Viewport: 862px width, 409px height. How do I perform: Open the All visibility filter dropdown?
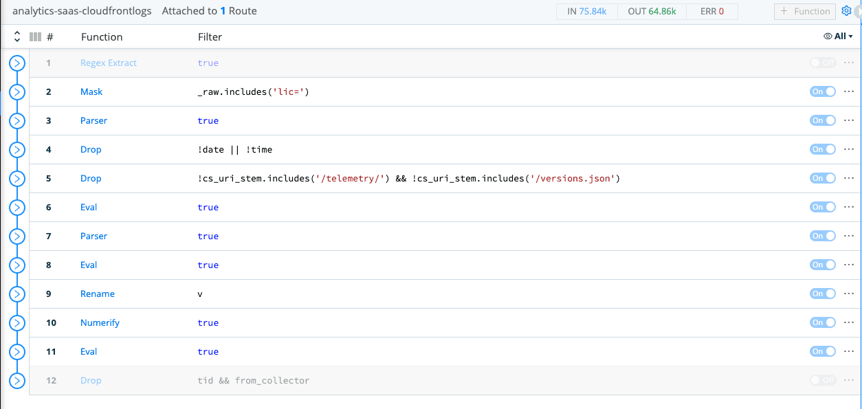tap(838, 36)
